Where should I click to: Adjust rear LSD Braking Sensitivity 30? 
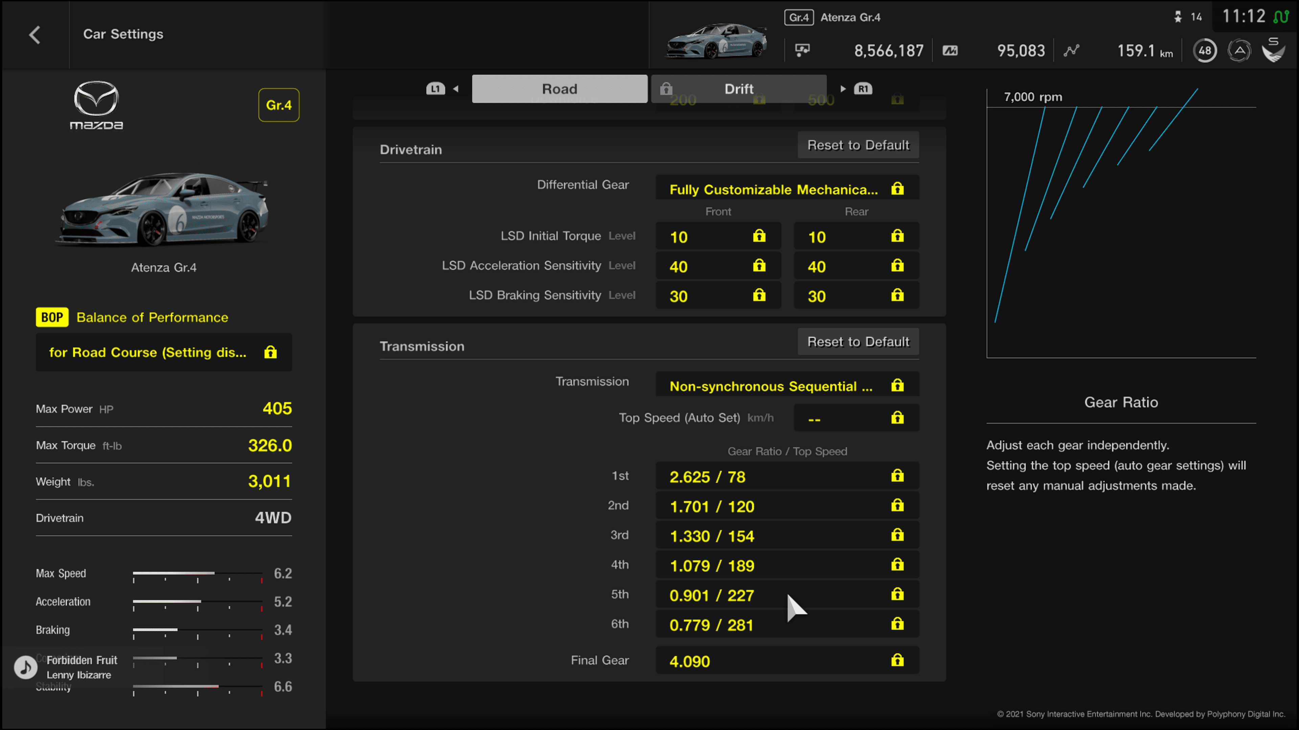tap(856, 296)
